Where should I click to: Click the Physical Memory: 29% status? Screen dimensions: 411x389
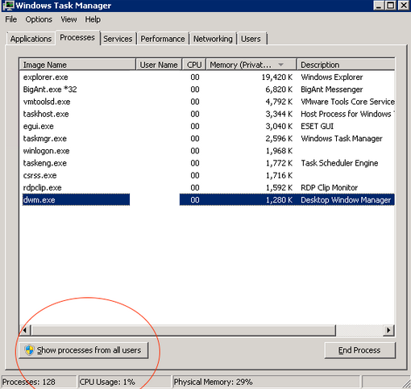pos(266,382)
